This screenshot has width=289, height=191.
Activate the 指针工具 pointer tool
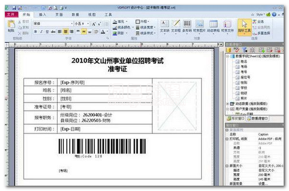click(244, 27)
